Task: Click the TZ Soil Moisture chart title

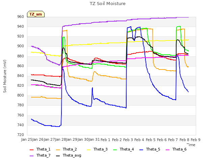Action: (x=108, y=4)
